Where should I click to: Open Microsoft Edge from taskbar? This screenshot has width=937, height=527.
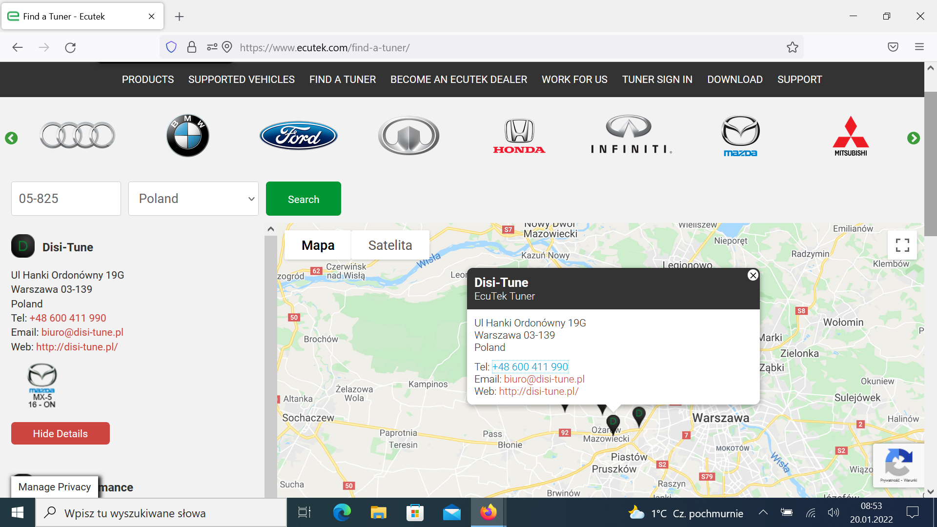pos(342,513)
